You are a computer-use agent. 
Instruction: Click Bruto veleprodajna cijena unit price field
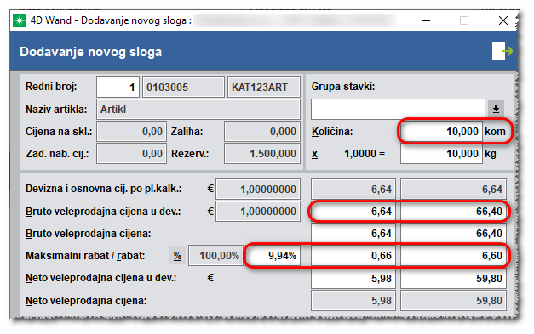[x=353, y=234]
